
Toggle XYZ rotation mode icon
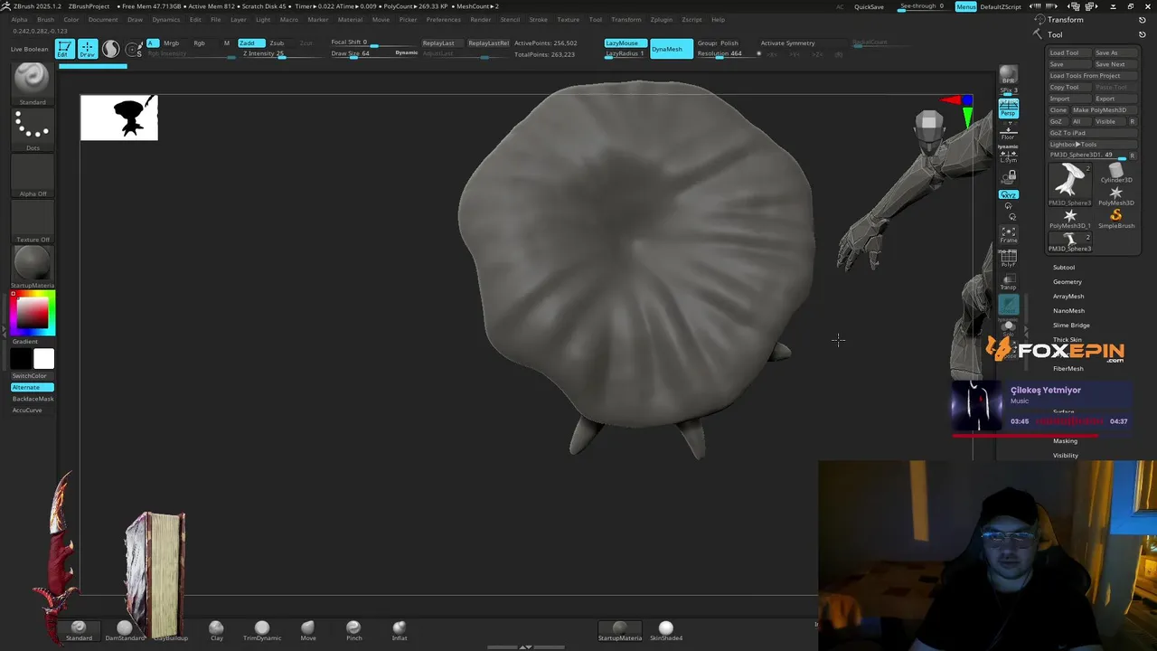(x=1008, y=194)
